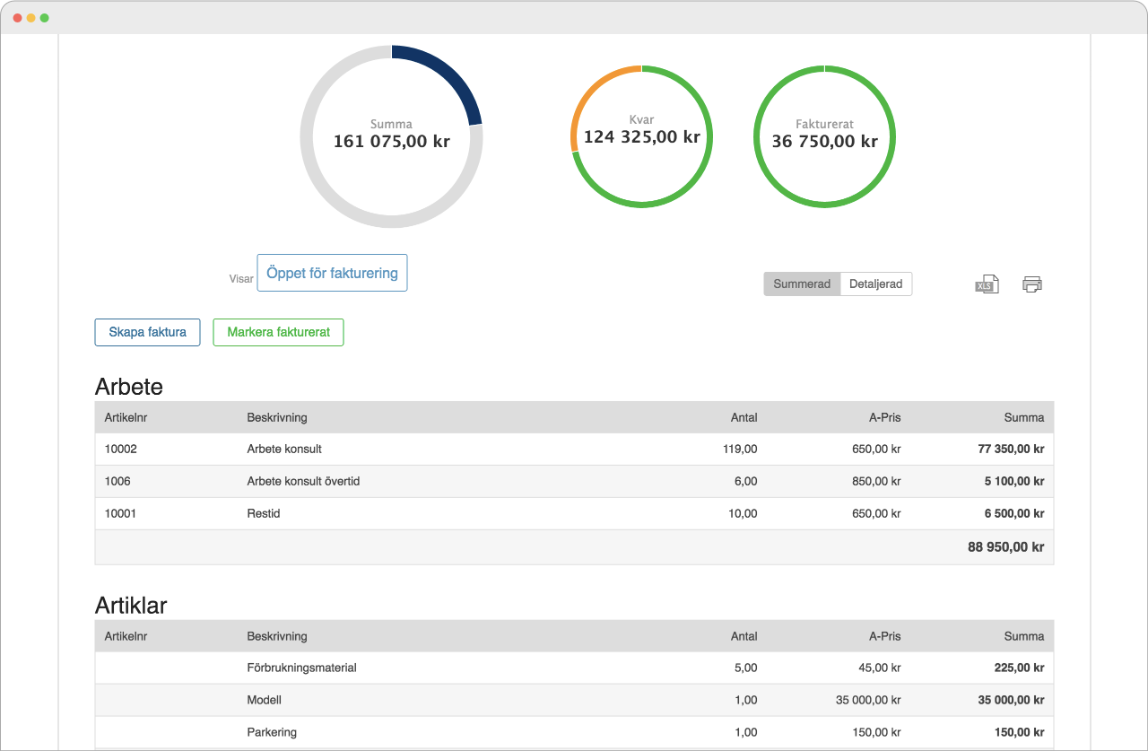Click the sum 35 000,00 kr for Modell

(1011, 700)
